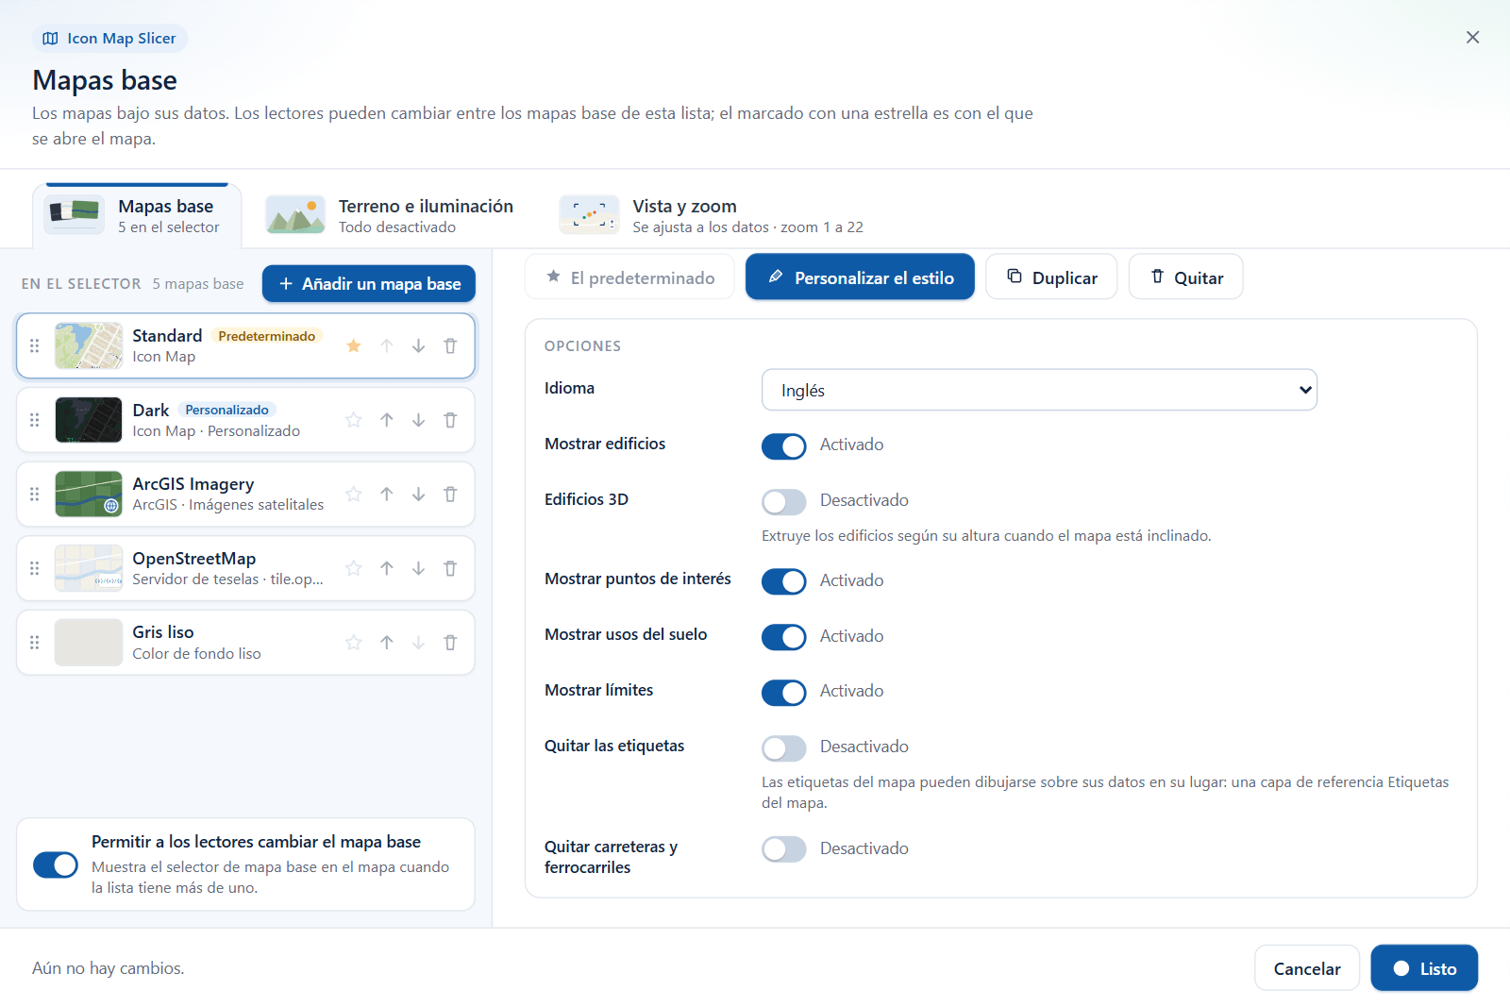Select the Gris liso swatch thumbnail
1510x1007 pixels.
89,643
